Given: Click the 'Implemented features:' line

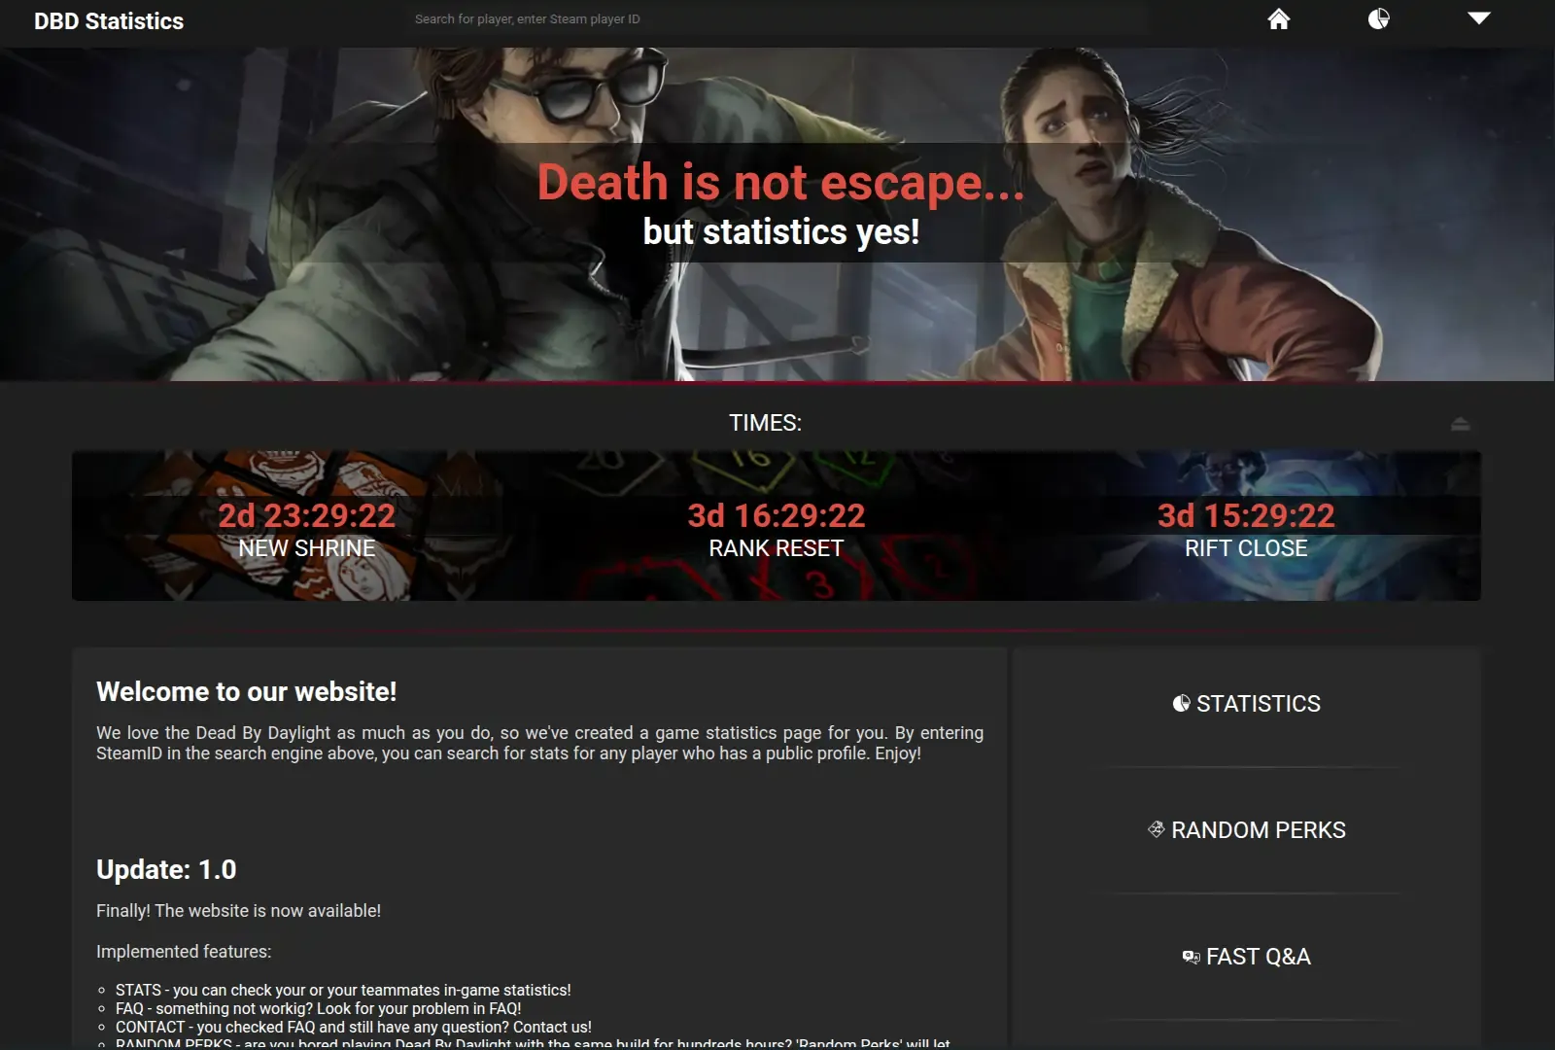Looking at the screenshot, I should [x=184, y=952].
